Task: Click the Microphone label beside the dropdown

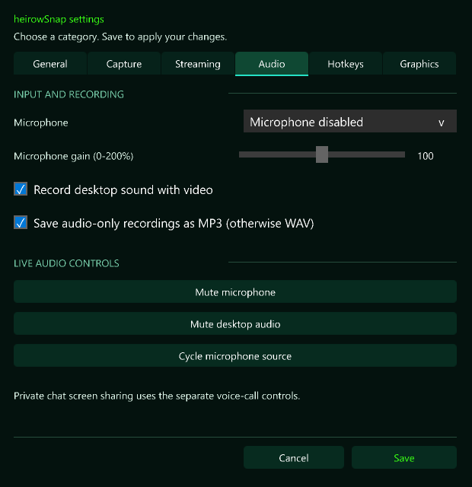Action: [x=40, y=123]
